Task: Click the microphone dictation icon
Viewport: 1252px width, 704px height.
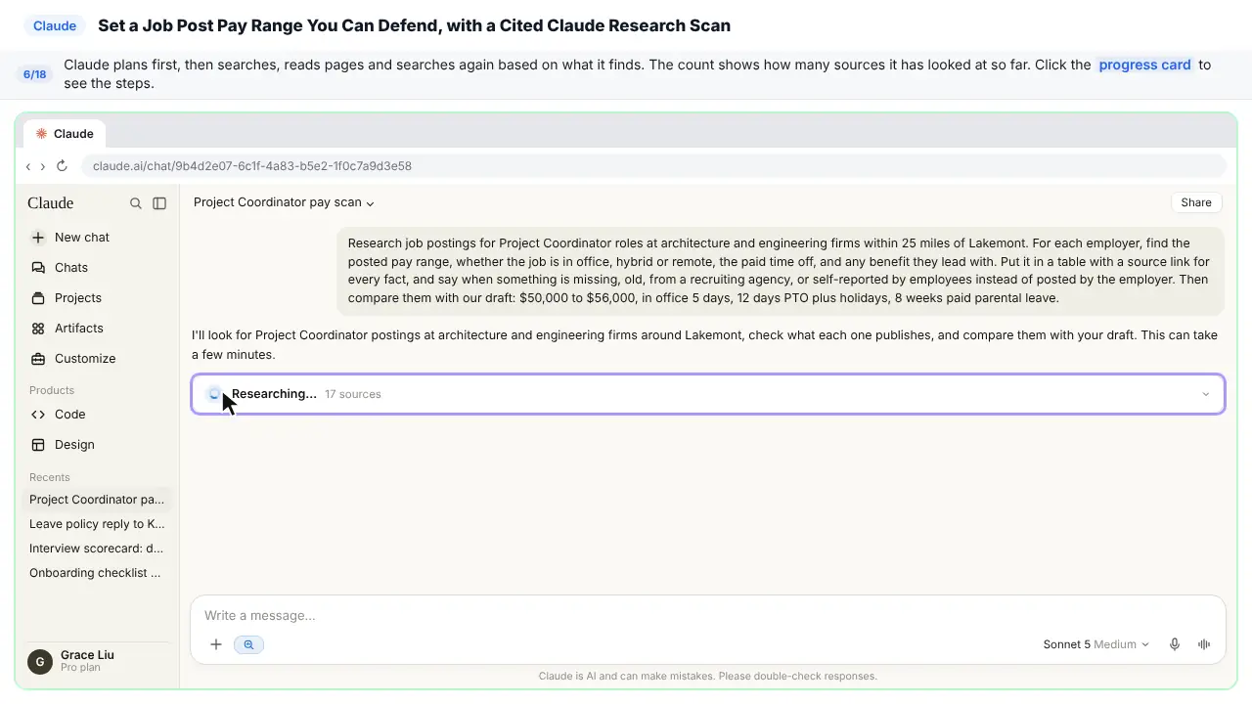Action: [1175, 644]
